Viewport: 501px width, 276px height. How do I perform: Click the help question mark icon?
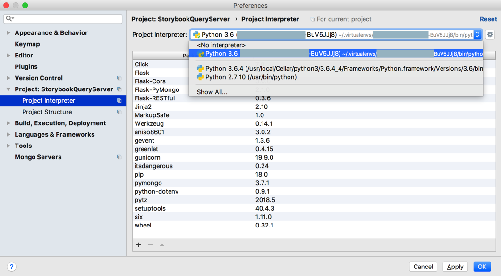(12, 267)
